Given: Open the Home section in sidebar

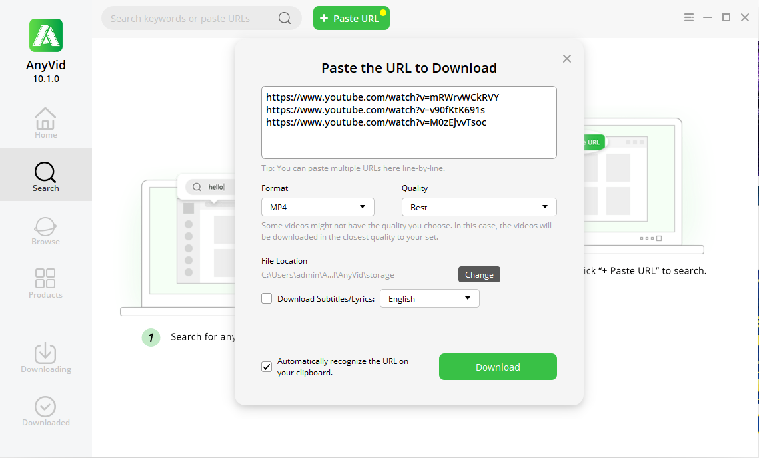Looking at the screenshot, I should click(45, 123).
